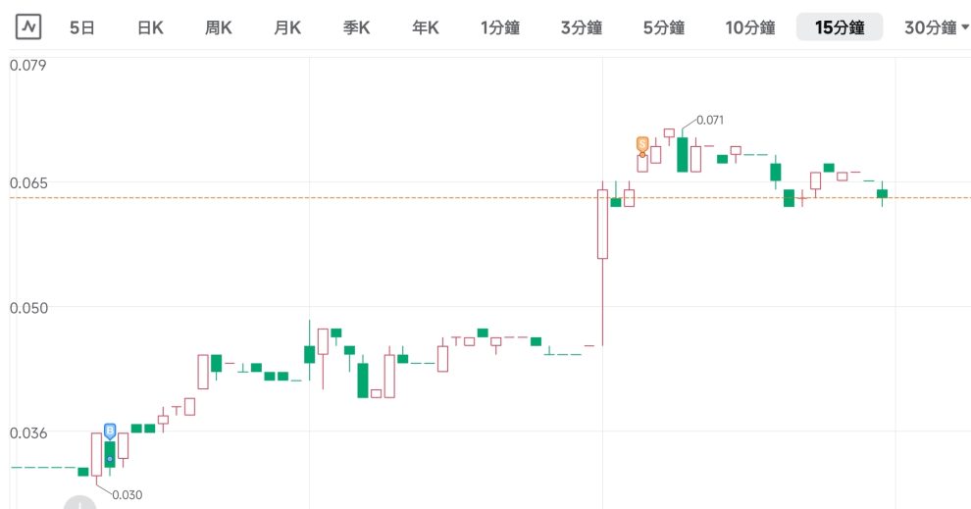Select the 季K quarterly tab
This screenshot has width=971, height=509.
tap(356, 27)
